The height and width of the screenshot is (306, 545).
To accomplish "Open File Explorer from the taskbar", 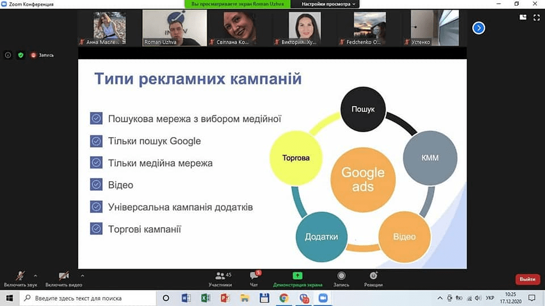I will 245,298.
